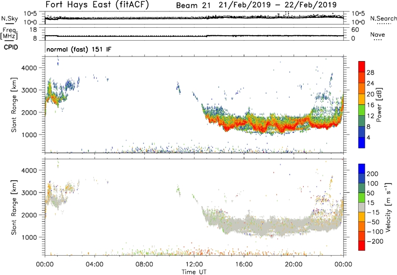The height and width of the screenshot is (275, 397).
Task: Click the "CPID" row label
Action: coord(11,47)
